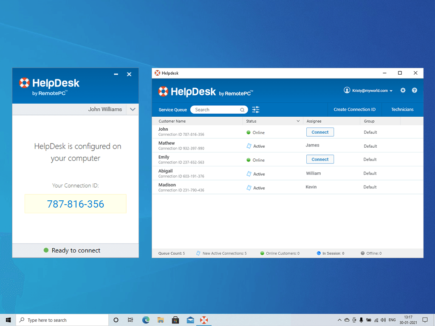Open the Mail app from the taskbar
This screenshot has width=435, height=326.
pos(190,320)
